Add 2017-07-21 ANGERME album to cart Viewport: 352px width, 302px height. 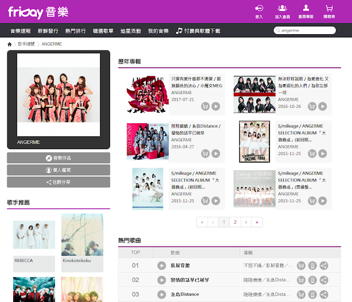(205, 106)
